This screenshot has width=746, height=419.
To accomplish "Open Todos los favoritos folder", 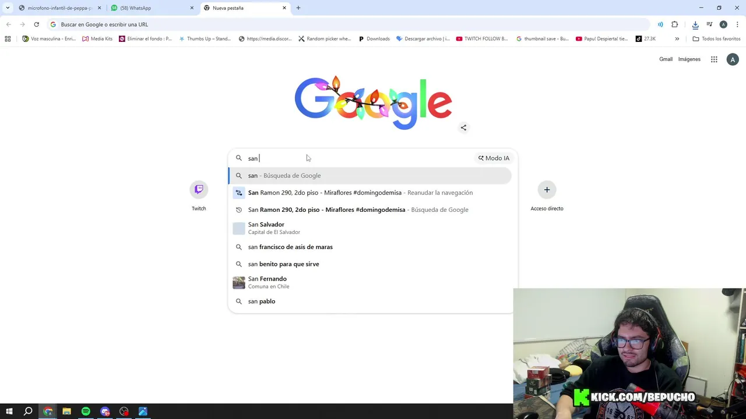I will coord(716,39).
